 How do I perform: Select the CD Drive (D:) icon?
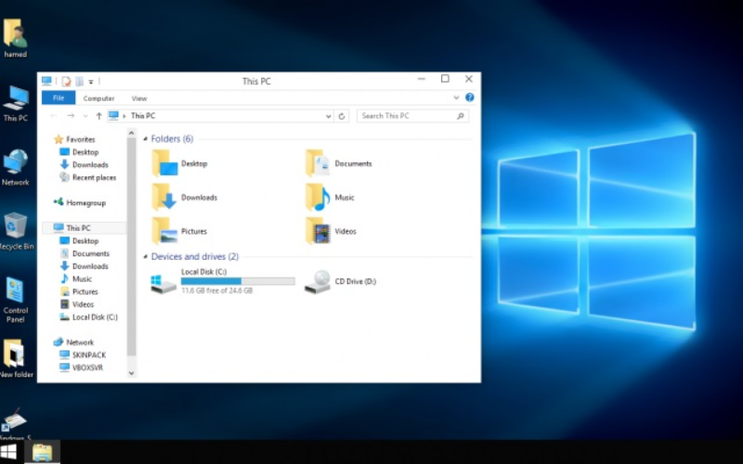317,282
